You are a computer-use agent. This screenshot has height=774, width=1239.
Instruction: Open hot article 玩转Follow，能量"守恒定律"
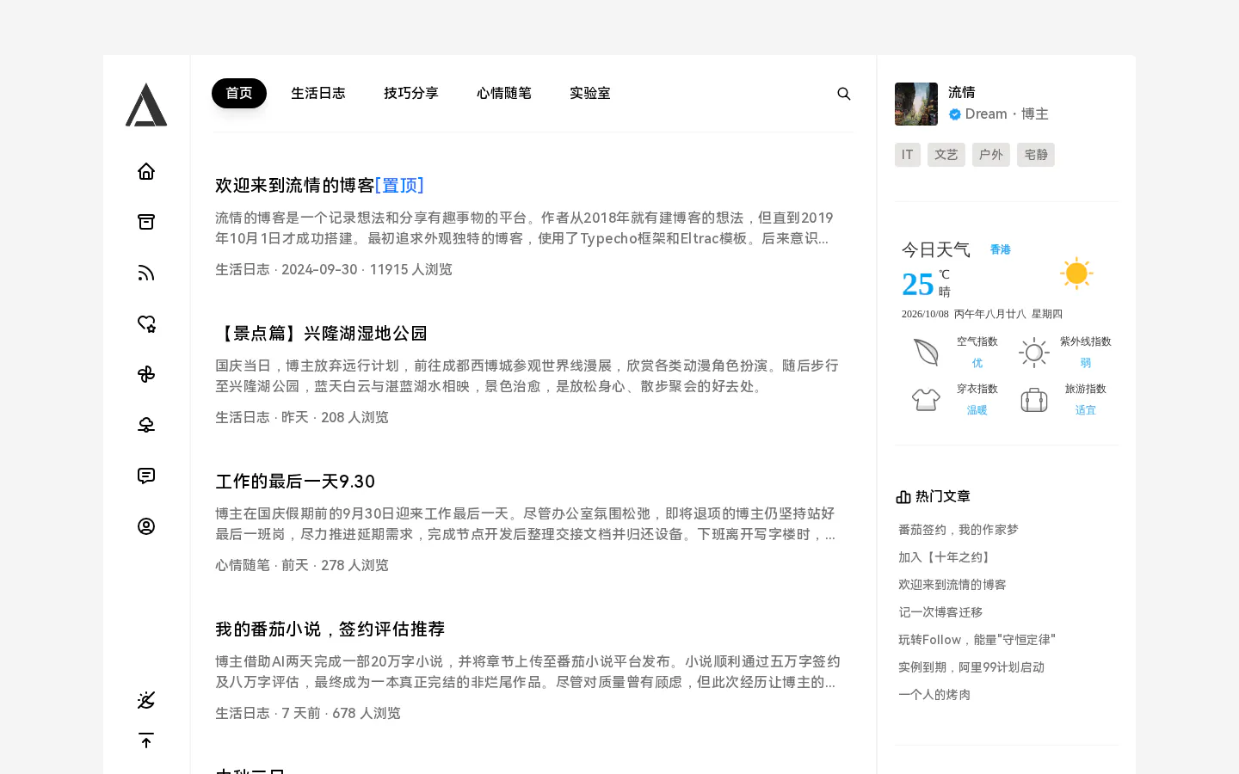pos(977,640)
